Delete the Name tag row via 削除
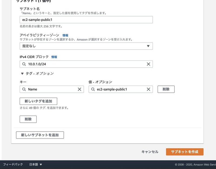The height and width of the screenshot is (169, 216). [166, 89]
